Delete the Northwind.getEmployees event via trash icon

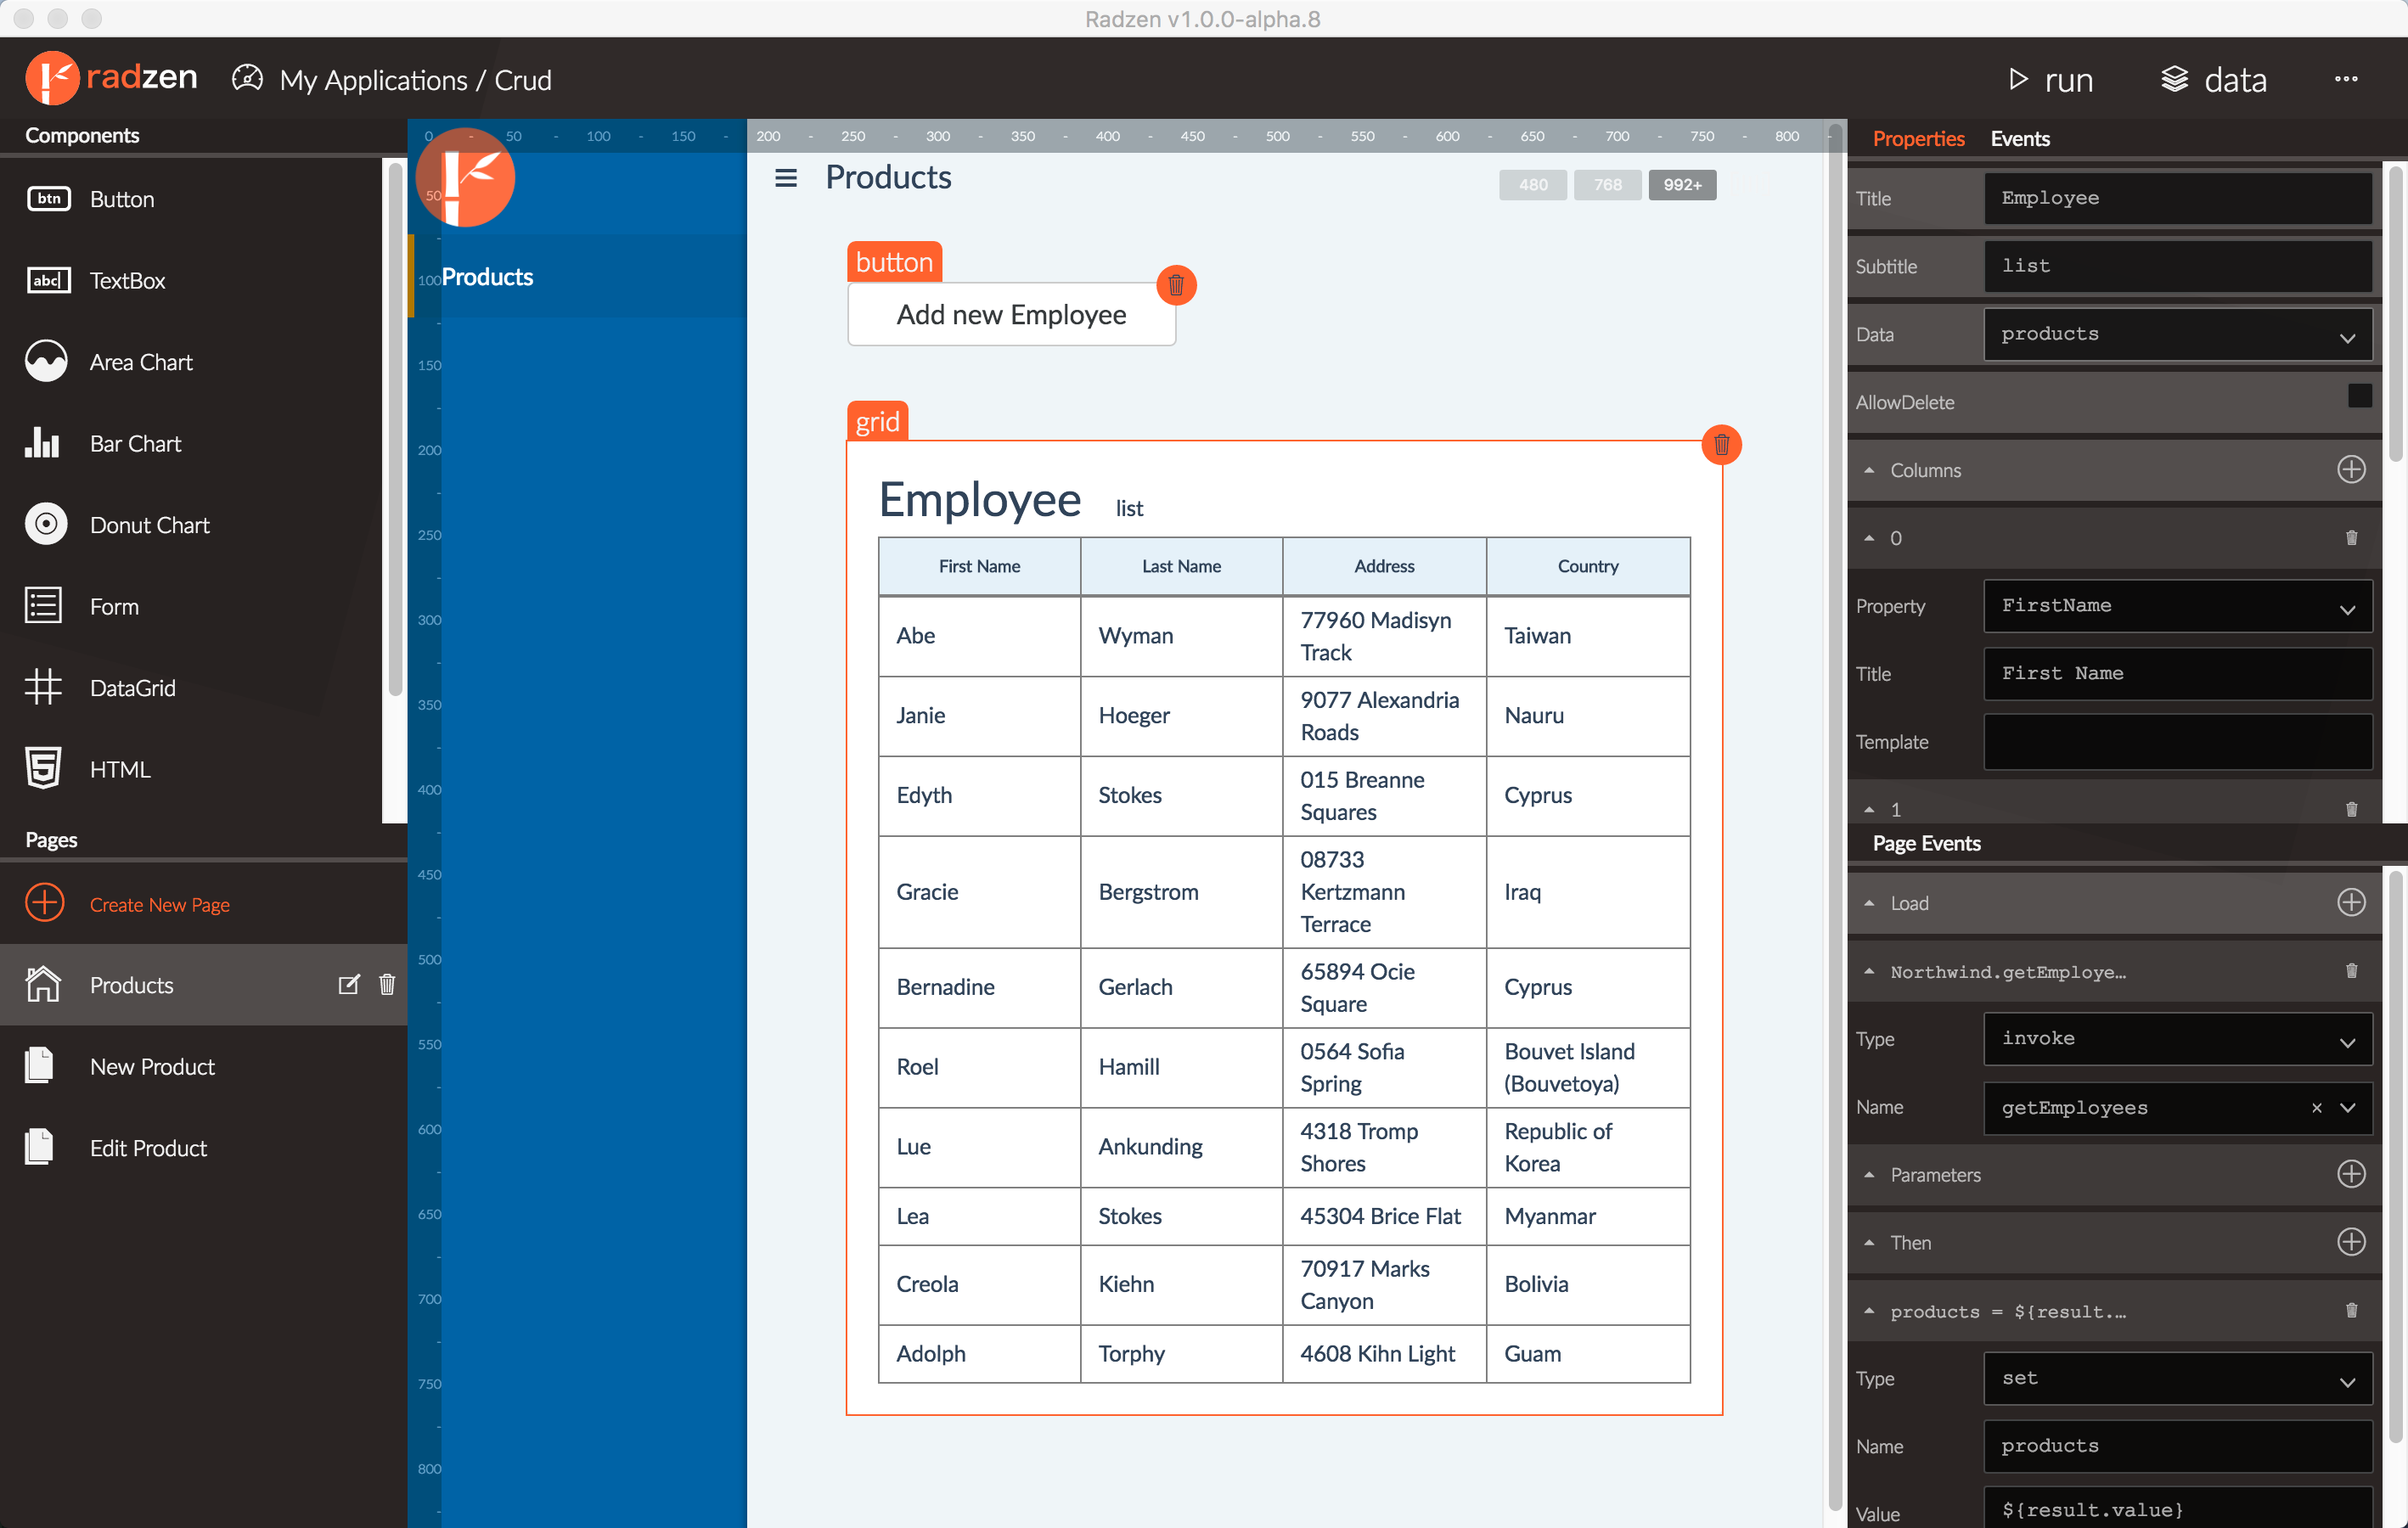coord(2351,971)
